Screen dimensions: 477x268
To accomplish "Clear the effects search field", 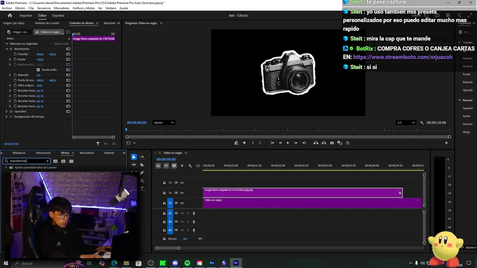I will tap(47, 161).
